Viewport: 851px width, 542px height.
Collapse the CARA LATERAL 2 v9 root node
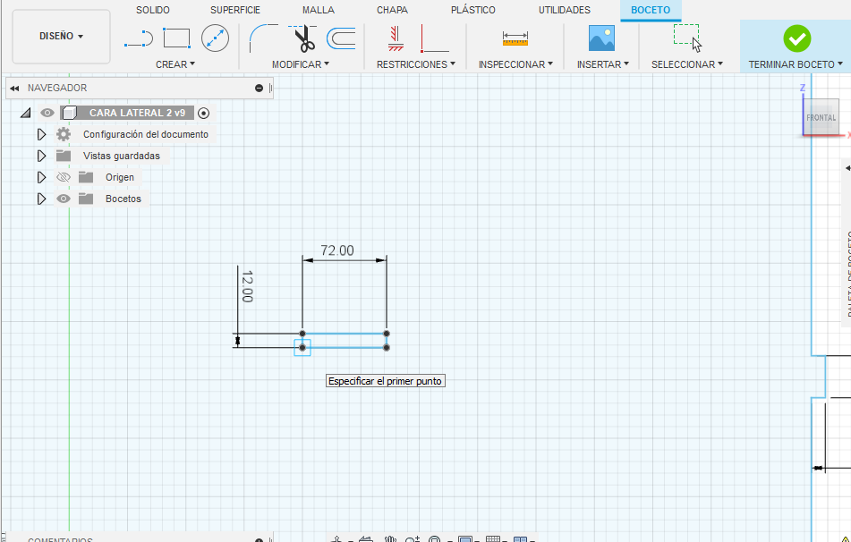pos(26,113)
